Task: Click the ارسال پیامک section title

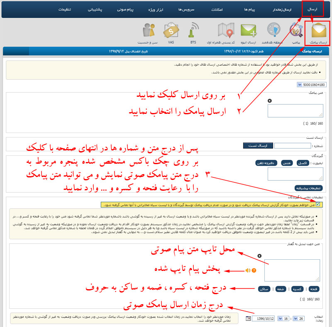Action: tap(312, 51)
